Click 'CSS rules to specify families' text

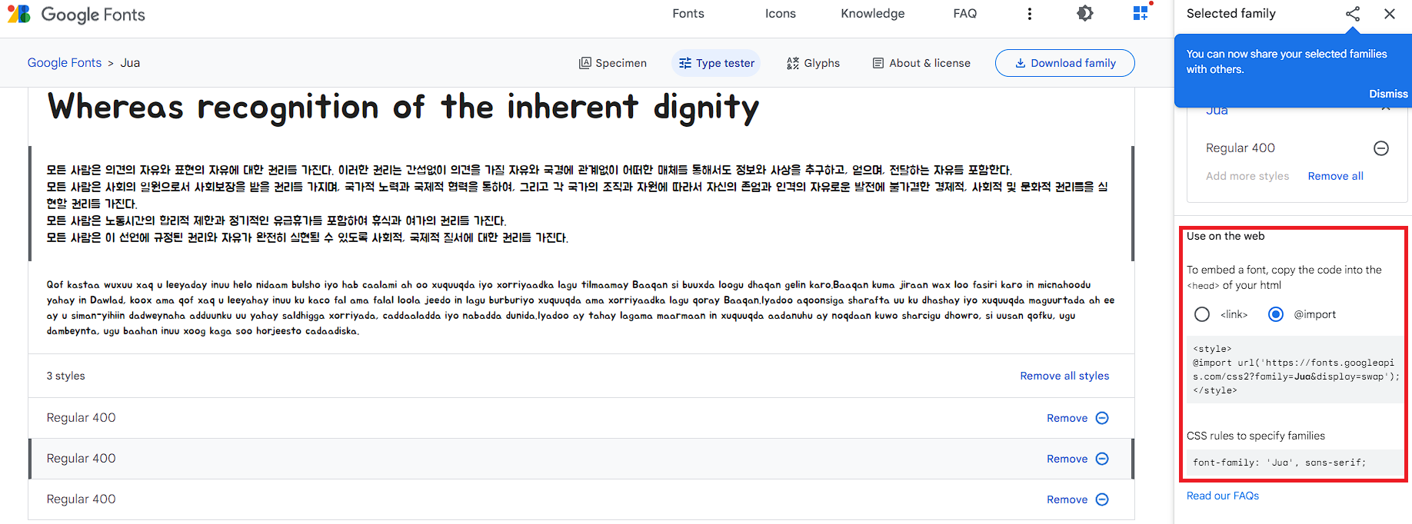point(1255,436)
